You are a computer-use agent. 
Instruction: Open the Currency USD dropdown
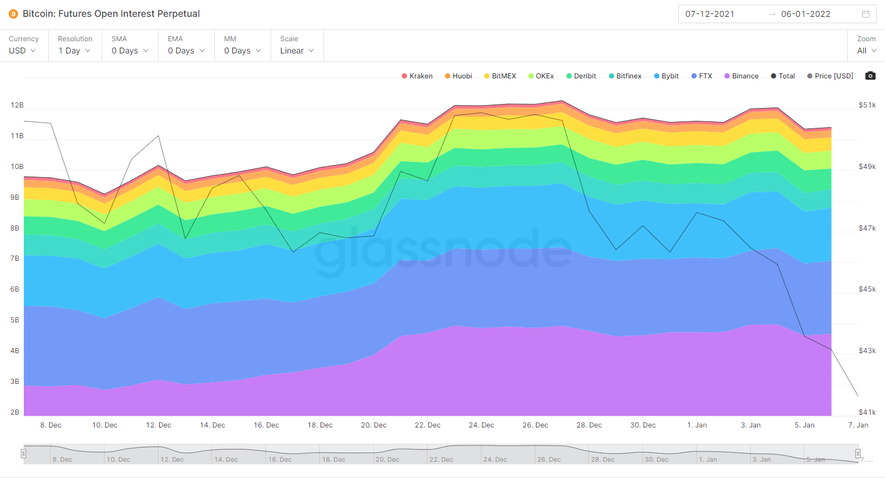[23, 51]
